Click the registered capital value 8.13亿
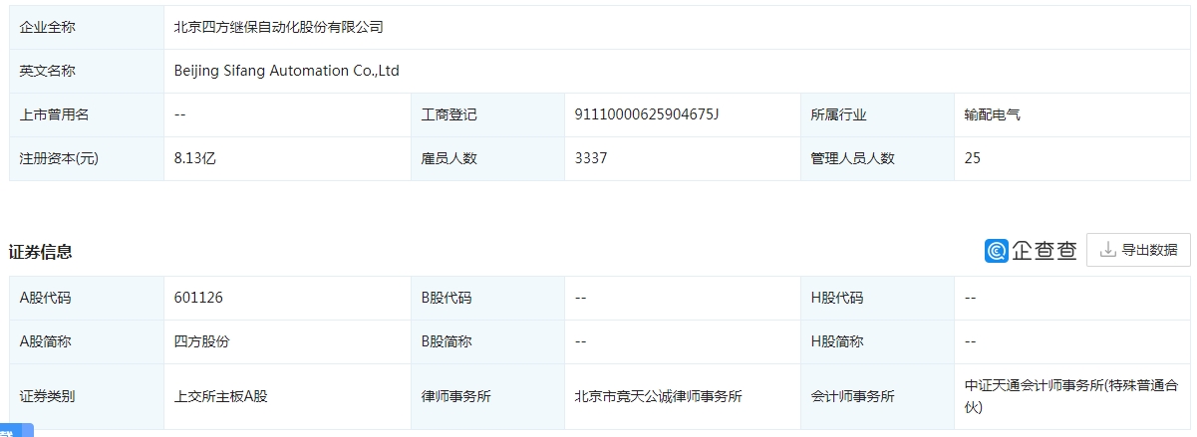Image resolution: width=1197 pixels, height=437 pixels. tap(195, 158)
